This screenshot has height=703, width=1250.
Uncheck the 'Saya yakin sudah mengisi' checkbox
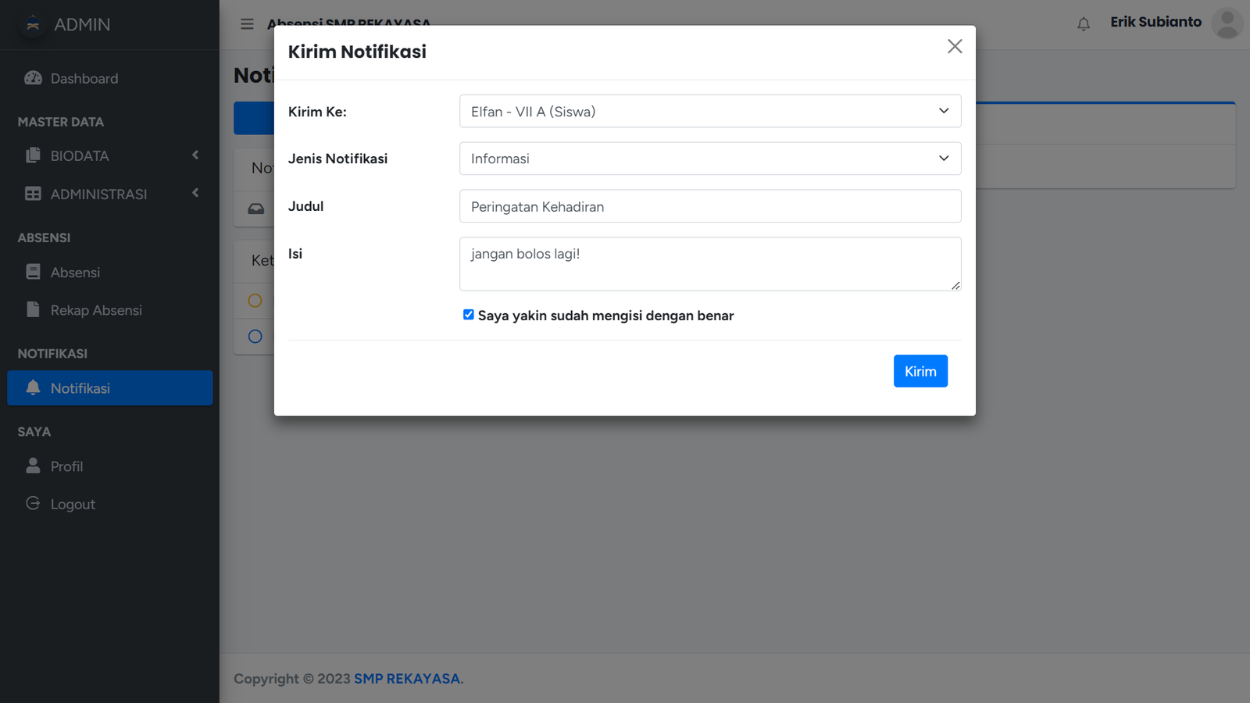469,315
